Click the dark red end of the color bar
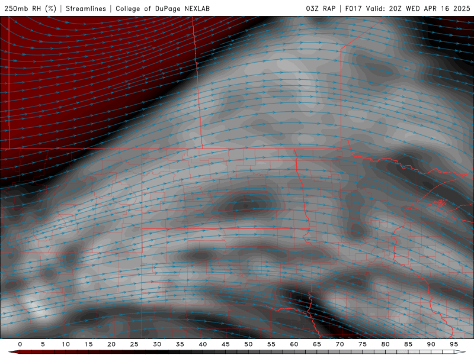 14,352
